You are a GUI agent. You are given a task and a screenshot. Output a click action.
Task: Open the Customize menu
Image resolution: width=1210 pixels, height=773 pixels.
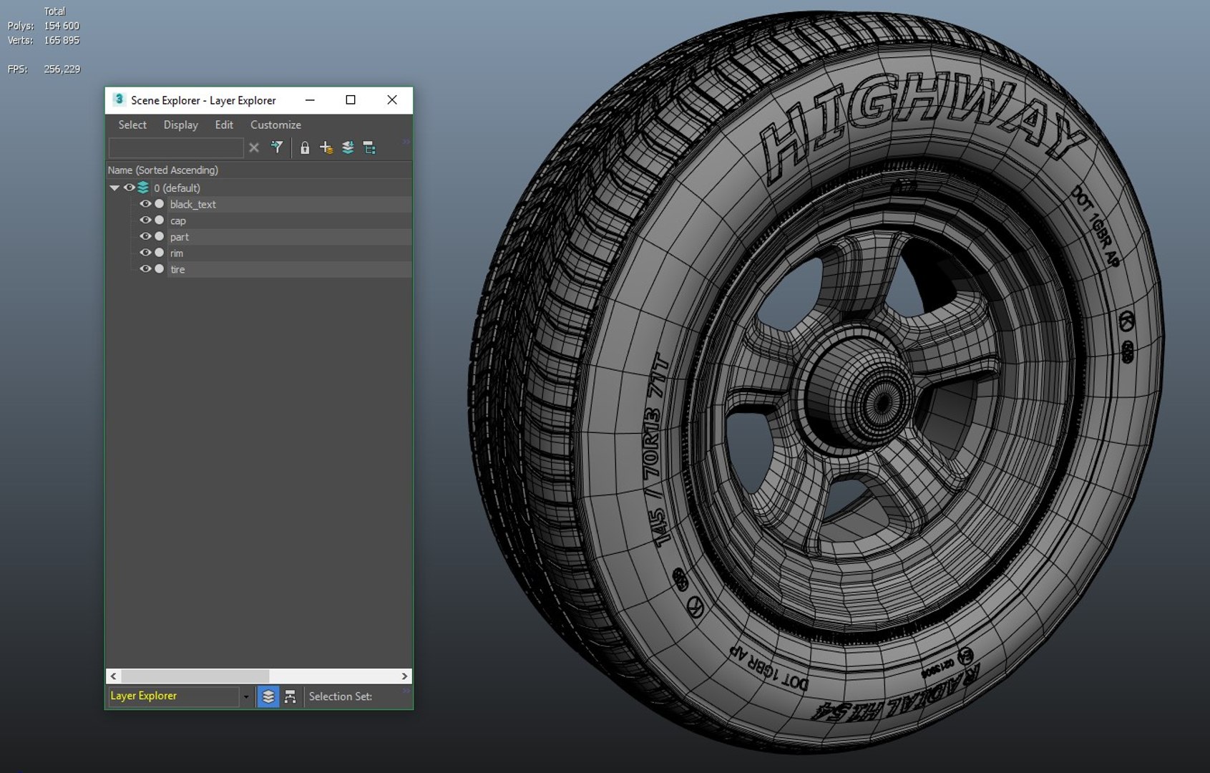coord(275,125)
